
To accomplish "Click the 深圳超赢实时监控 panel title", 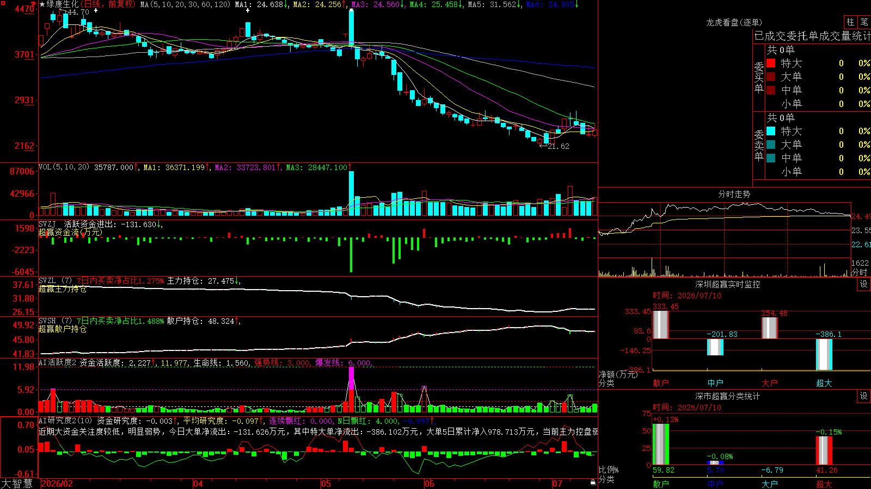I will [727, 284].
